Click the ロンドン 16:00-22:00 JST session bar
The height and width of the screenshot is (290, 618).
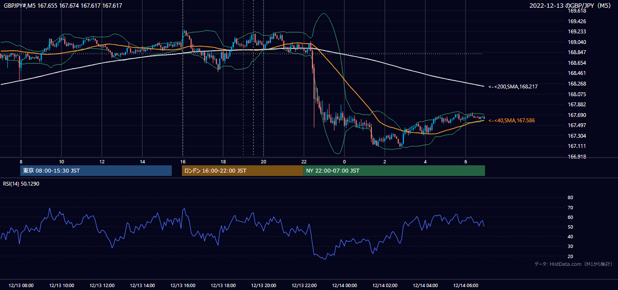(x=242, y=171)
